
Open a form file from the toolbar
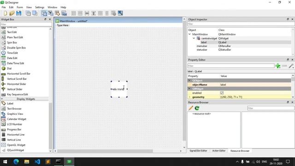pyautogui.click(x=12, y=13)
